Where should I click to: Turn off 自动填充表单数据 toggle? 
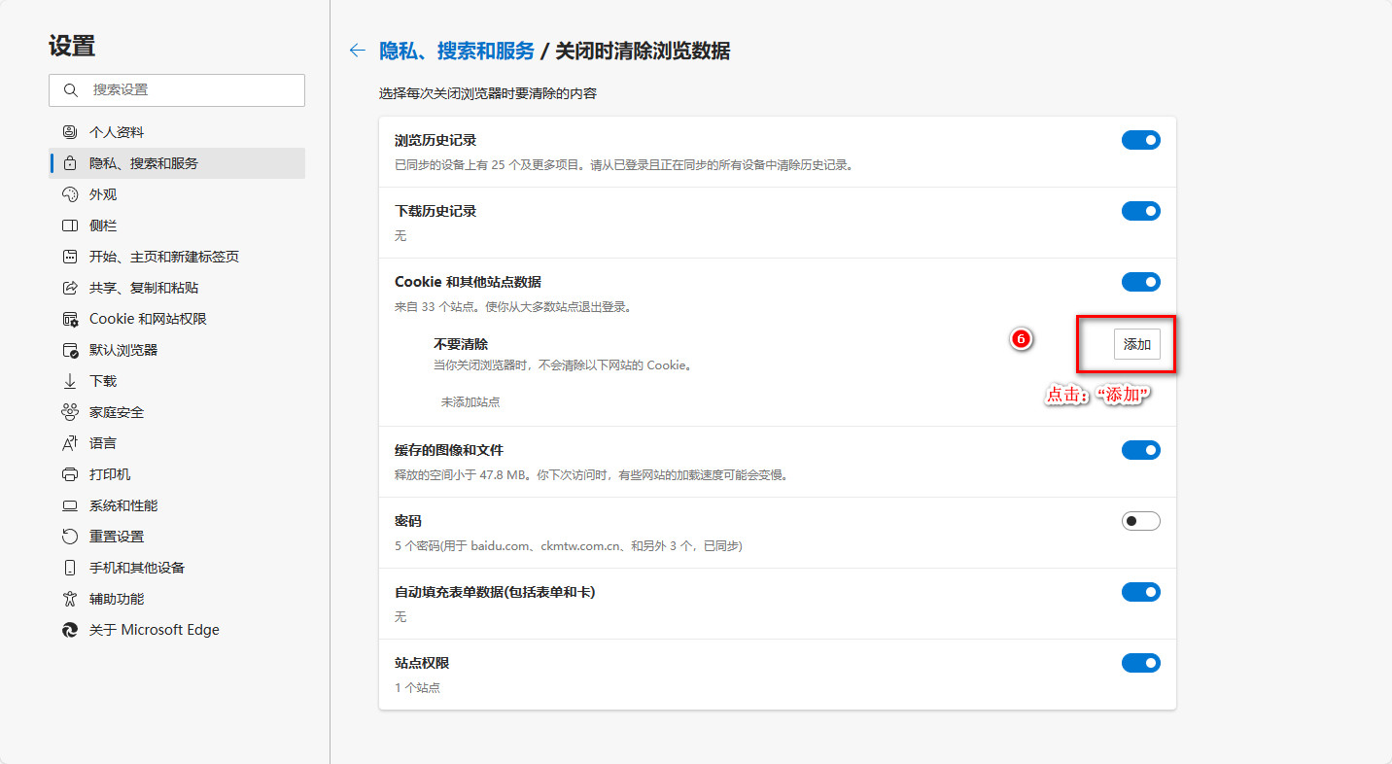(1140, 592)
